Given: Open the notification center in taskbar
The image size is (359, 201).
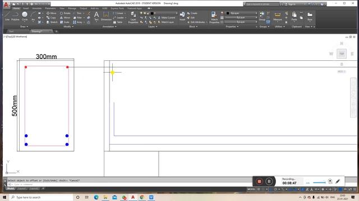Looking at the screenshot, I should pos(353,197).
